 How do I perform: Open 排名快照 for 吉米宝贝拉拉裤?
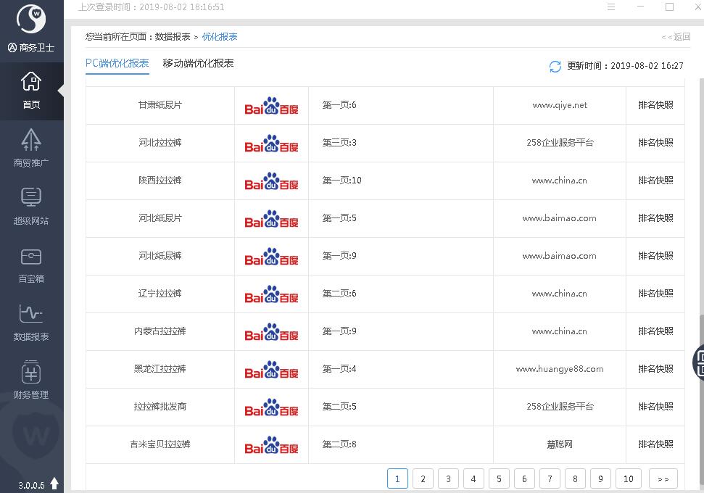(x=655, y=444)
